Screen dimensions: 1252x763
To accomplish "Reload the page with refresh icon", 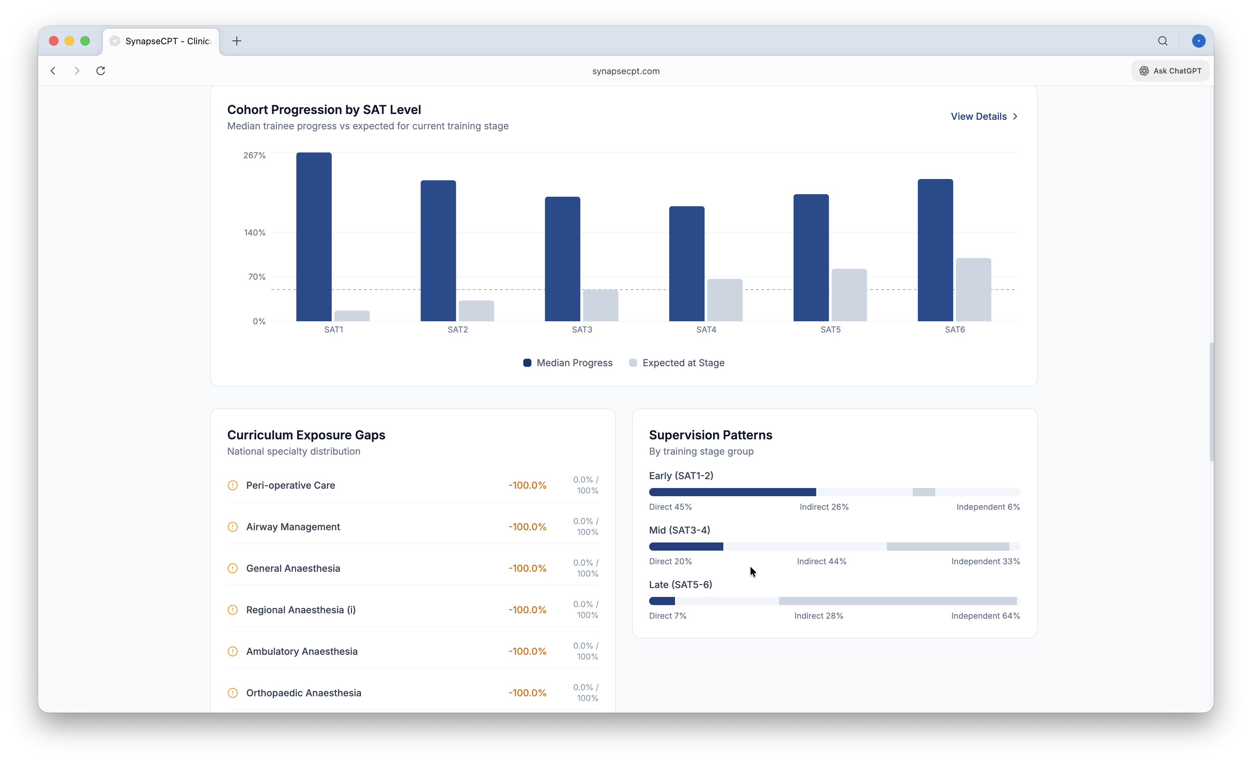I will [x=101, y=71].
